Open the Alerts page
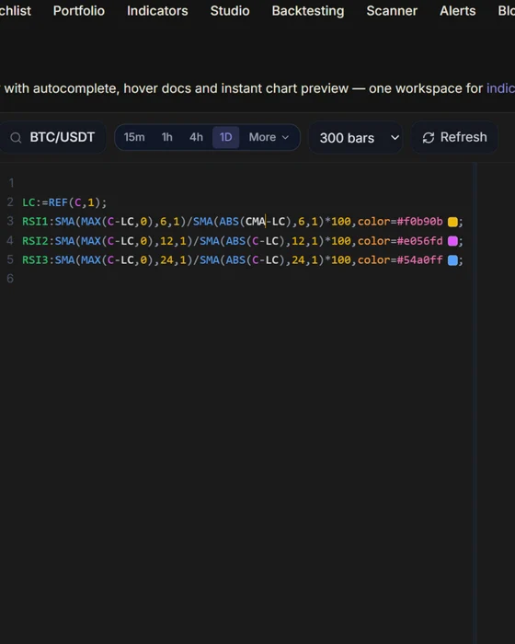Screen dimensions: 515x644 (x=457, y=11)
